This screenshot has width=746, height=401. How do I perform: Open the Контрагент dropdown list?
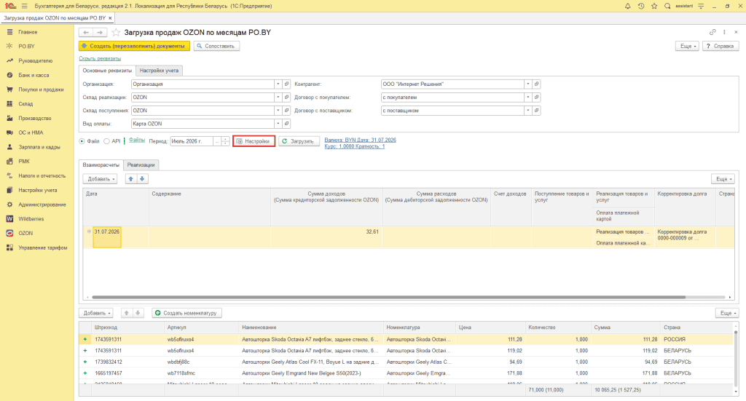(x=527, y=84)
